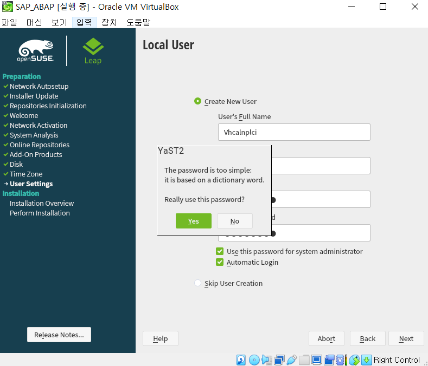The width and height of the screenshot is (428, 366).
Task: Click the VirtualBox window title icon
Action: 8,6
